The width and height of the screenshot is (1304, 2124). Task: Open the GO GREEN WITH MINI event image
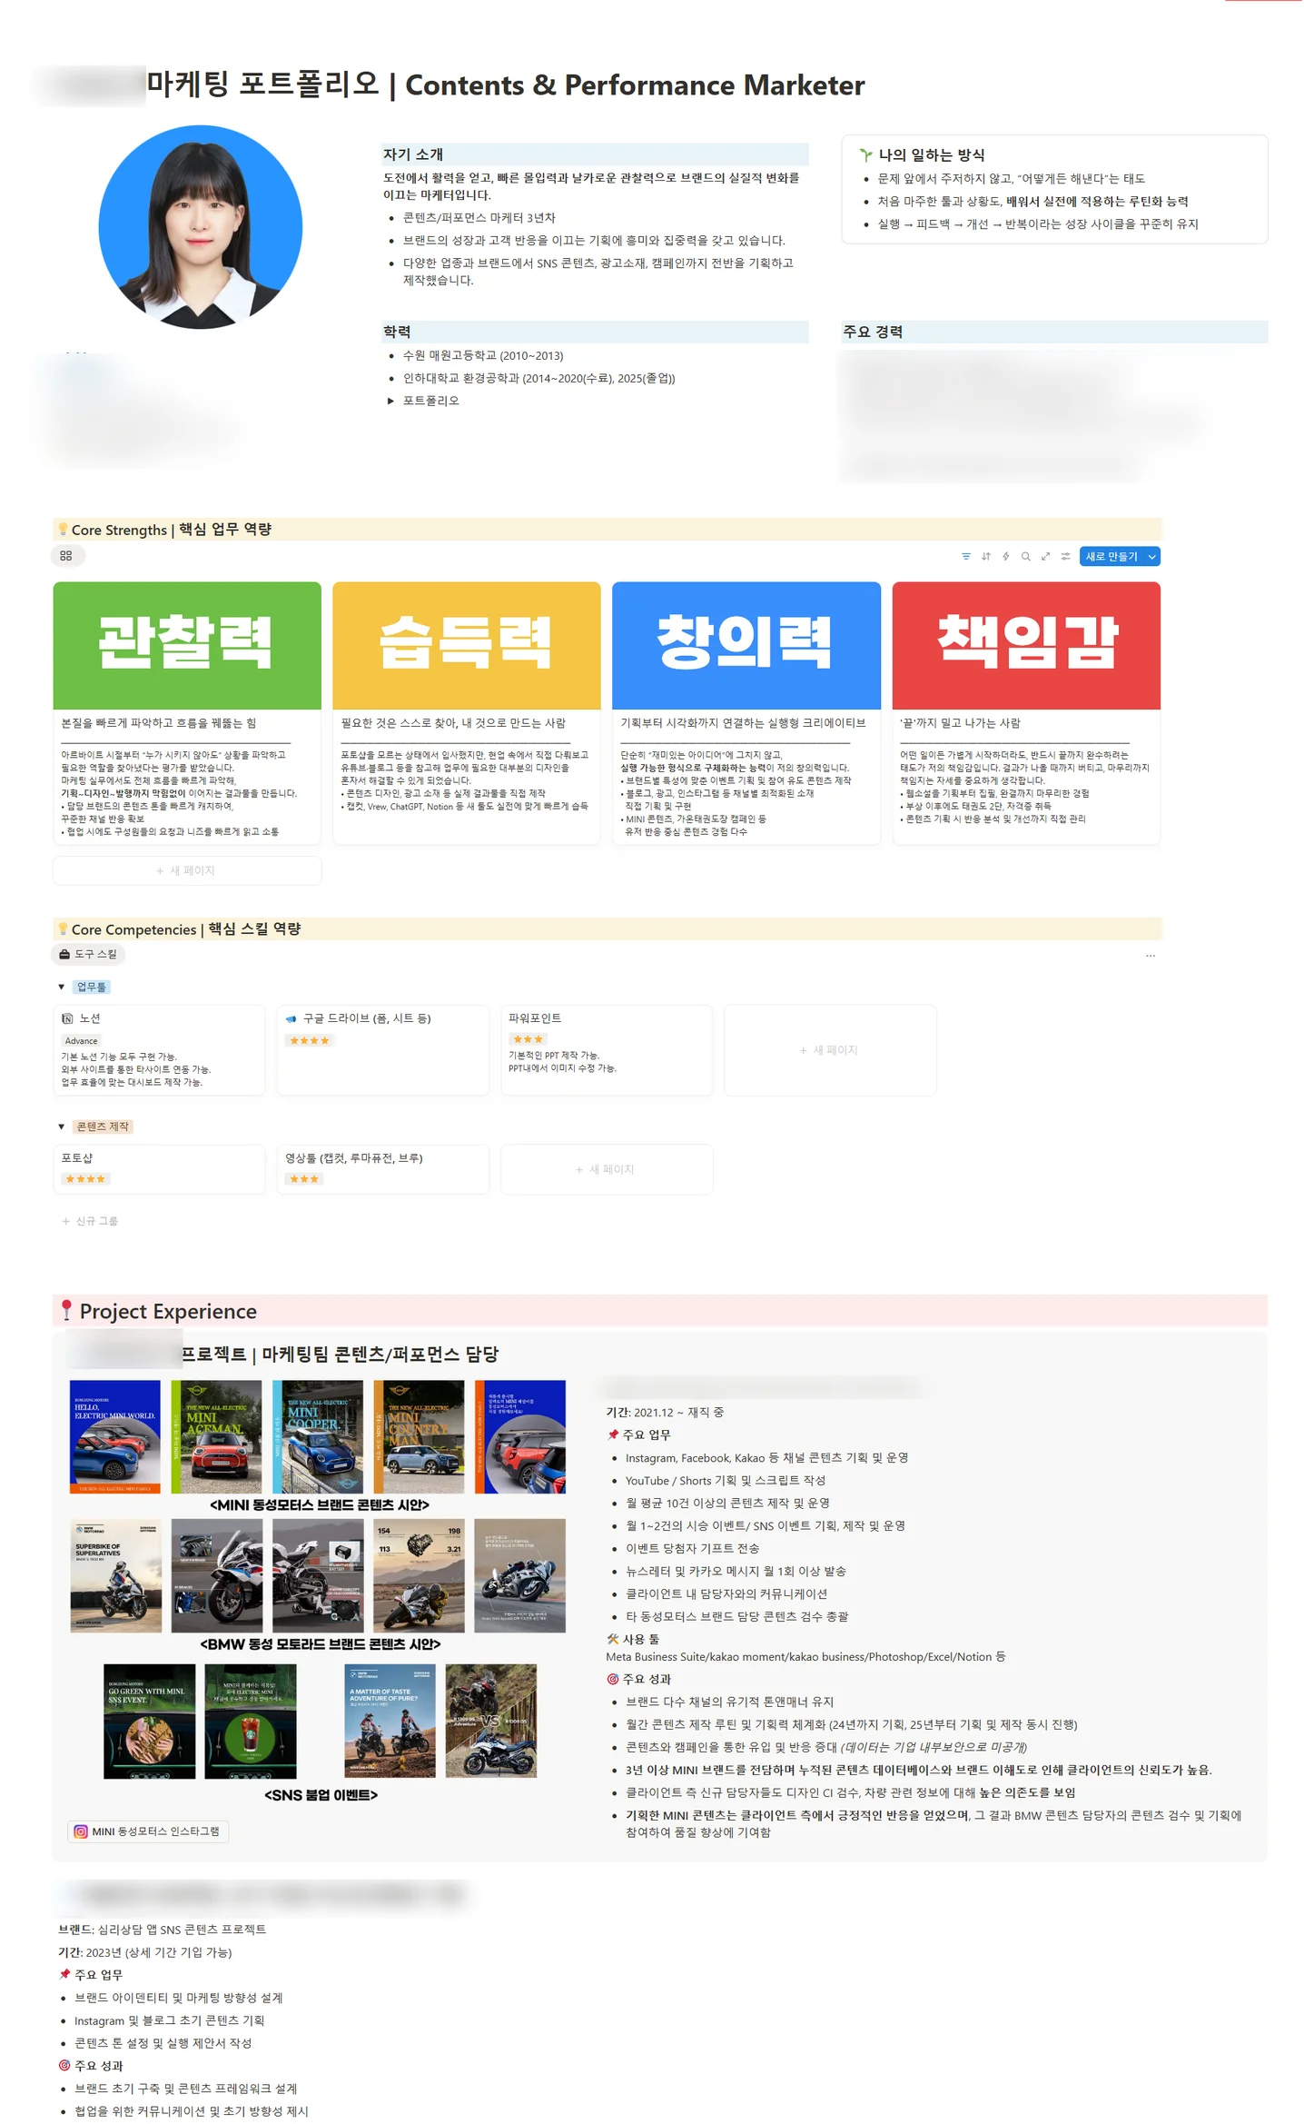pyautogui.click(x=150, y=1721)
